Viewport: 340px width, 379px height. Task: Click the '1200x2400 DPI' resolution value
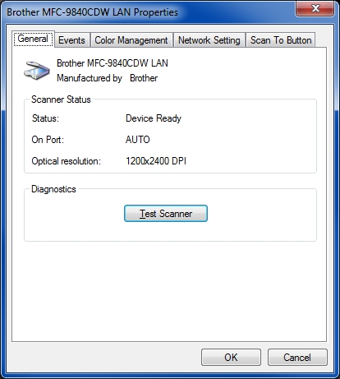point(156,161)
